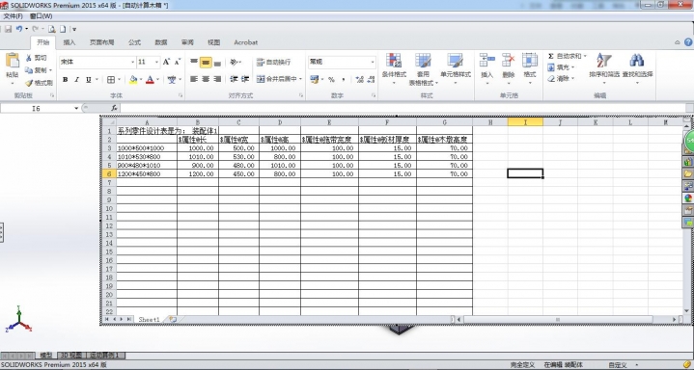Viewport: 694px width, 370px height.
Task: Click the Insert Cells icon
Action: coord(486,61)
